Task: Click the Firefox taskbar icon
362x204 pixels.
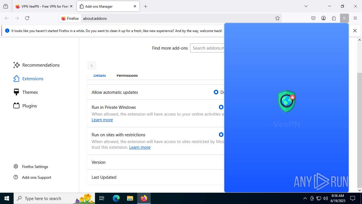Action: (144, 198)
